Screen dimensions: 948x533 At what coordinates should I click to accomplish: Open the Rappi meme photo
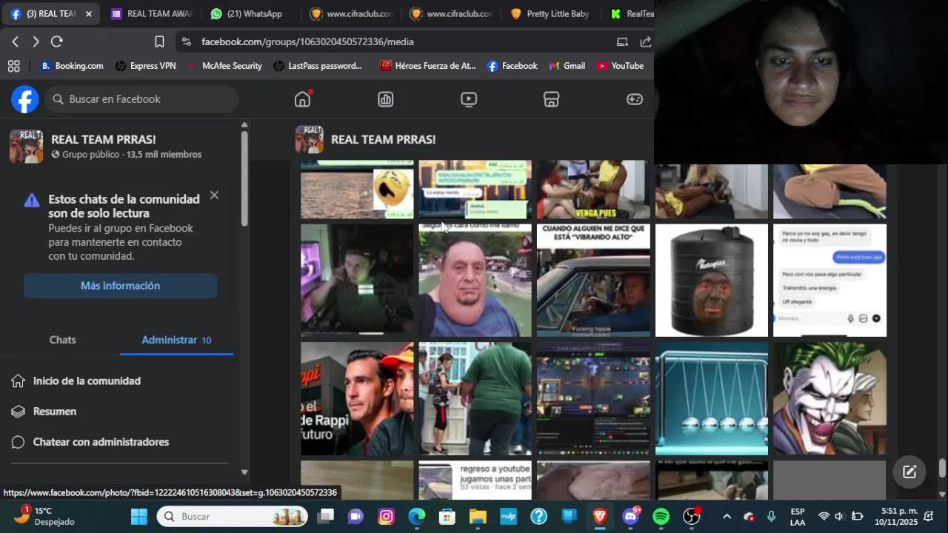pyautogui.click(x=357, y=398)
